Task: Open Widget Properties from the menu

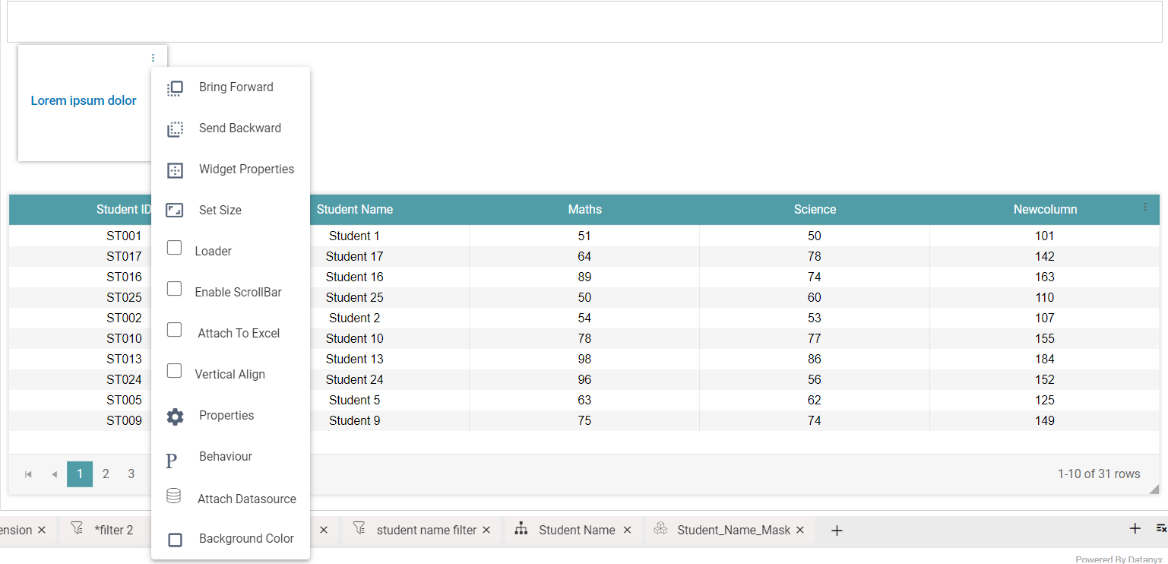Action: [x=245, y=170]
